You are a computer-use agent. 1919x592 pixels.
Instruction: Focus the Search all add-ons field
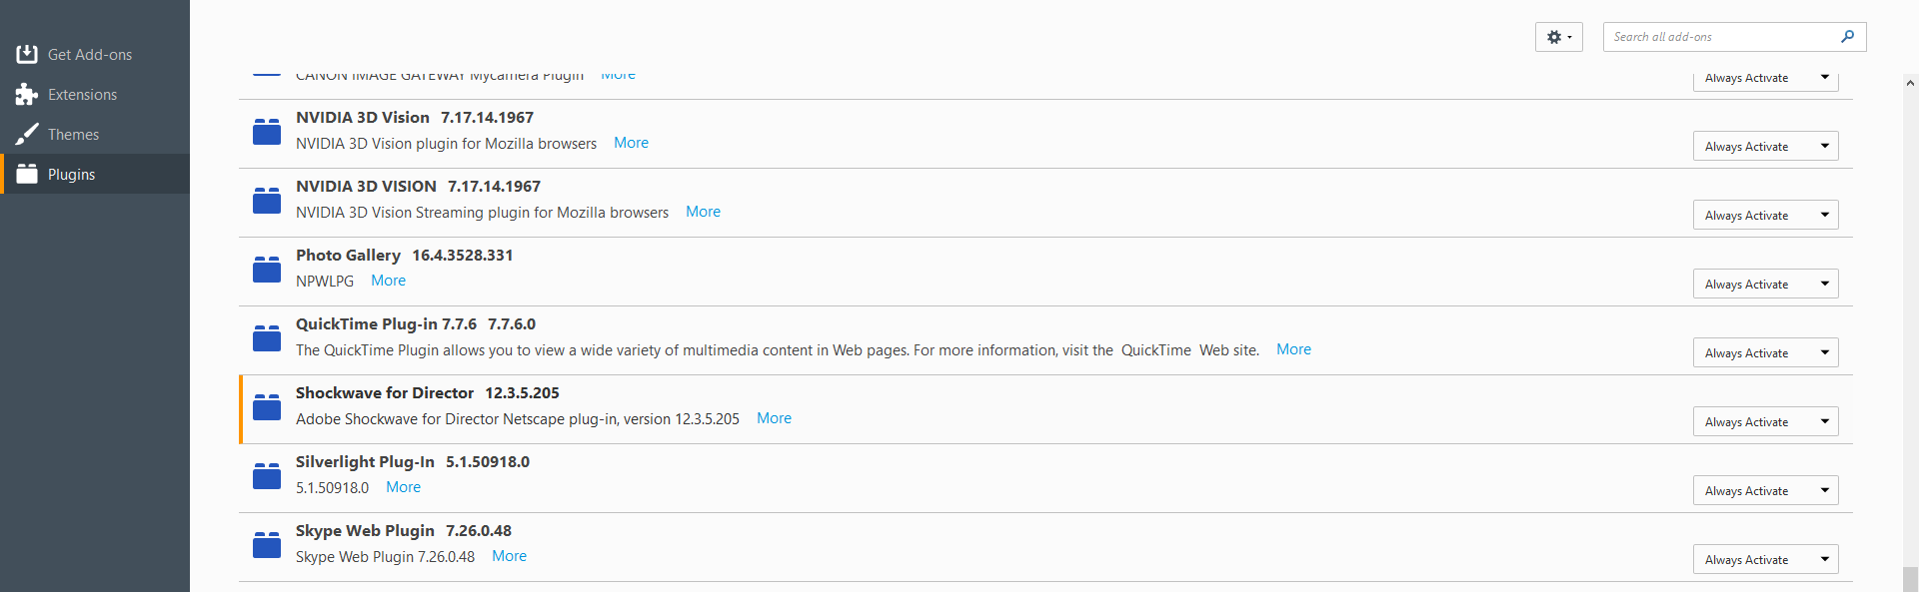click(1721, 37)
